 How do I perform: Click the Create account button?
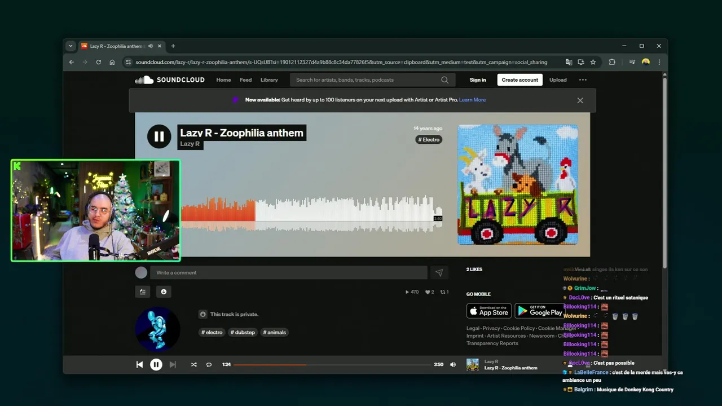(520, 80)
